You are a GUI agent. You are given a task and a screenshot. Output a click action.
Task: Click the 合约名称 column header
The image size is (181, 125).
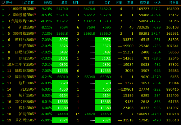(27, 2)
